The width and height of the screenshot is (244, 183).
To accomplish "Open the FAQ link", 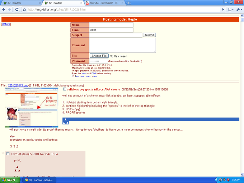I will click(94, 74).
